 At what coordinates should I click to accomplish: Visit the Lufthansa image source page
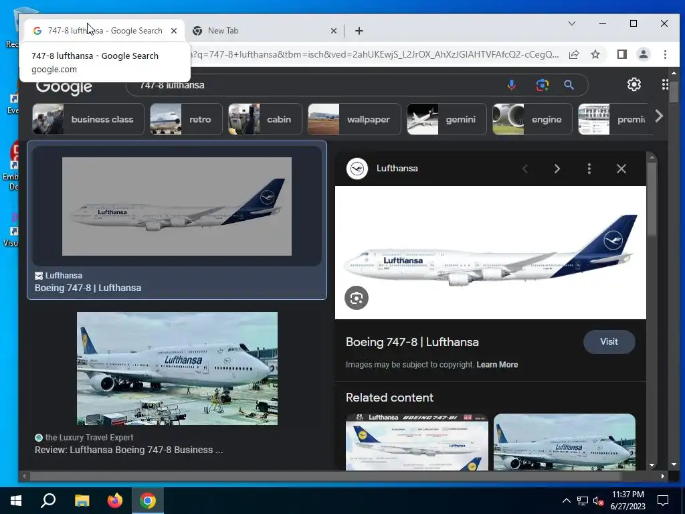click(x=609, y=342)
